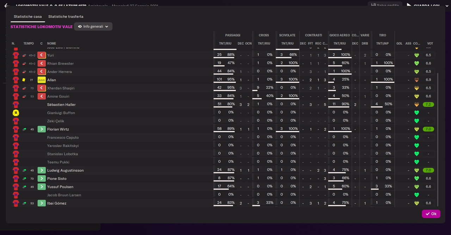Switch to Statistiche casa tab
Screen dimensions: 451x235
pyautogui.click(x=28, y=17)
